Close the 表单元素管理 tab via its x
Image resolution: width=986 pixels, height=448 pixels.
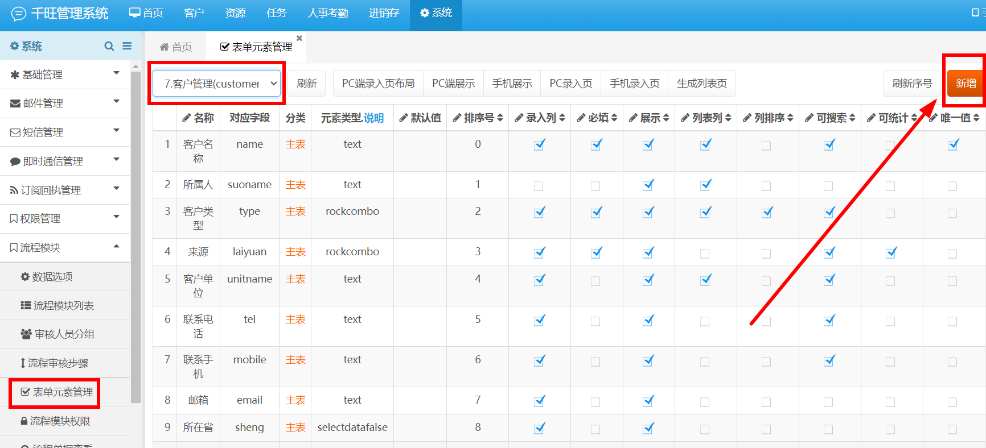[299, 38]
